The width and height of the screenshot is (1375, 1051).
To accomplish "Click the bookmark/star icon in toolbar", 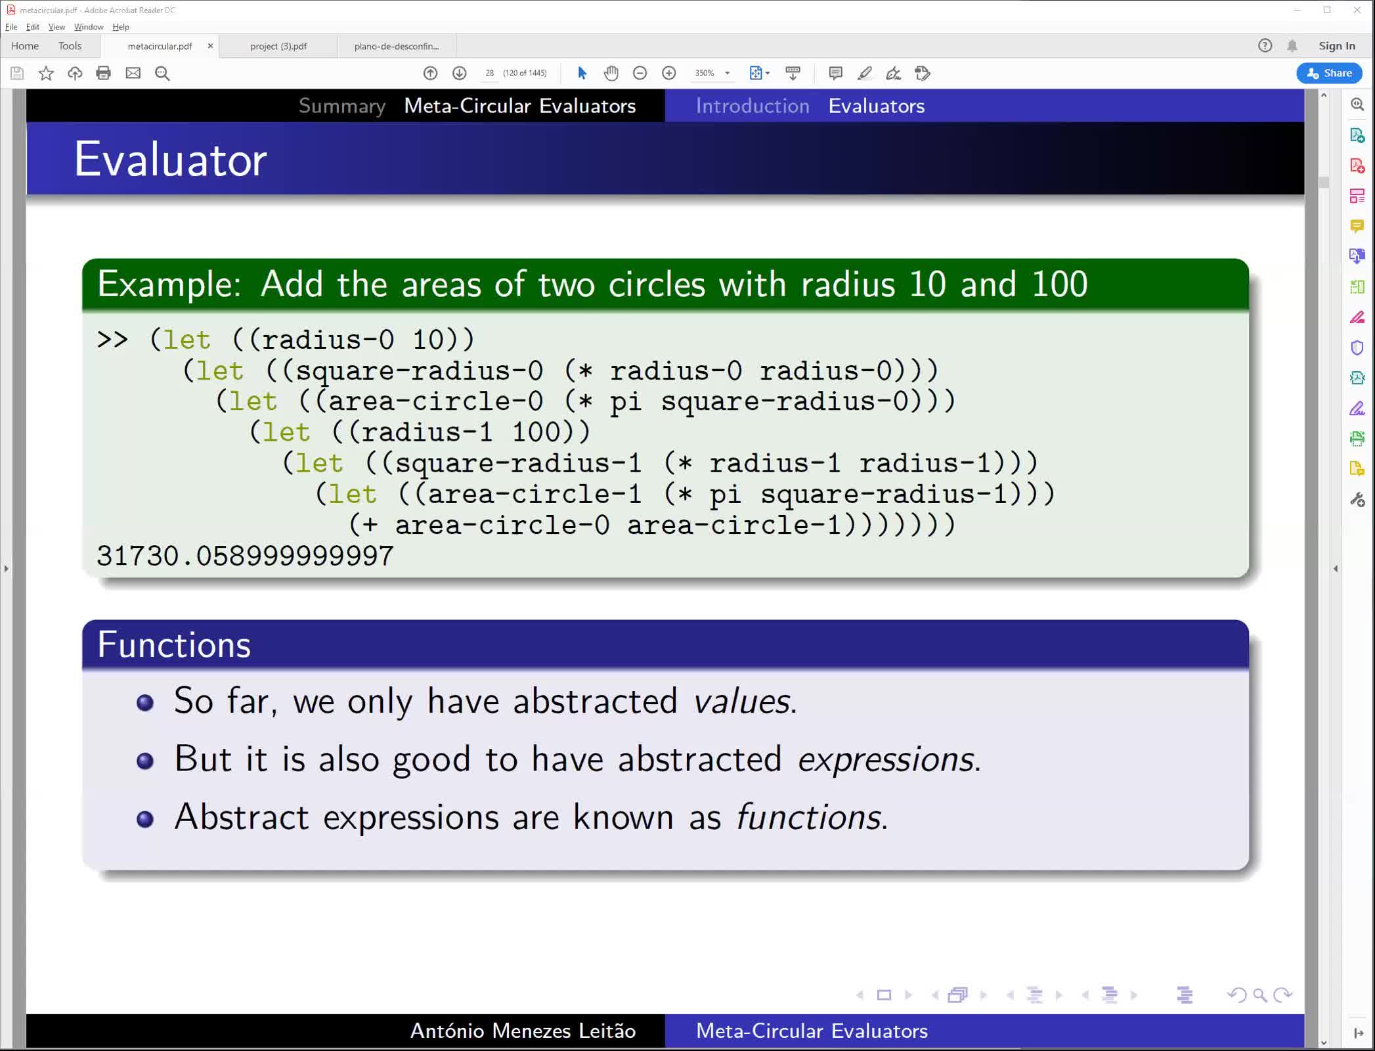I will coord(45,73).
